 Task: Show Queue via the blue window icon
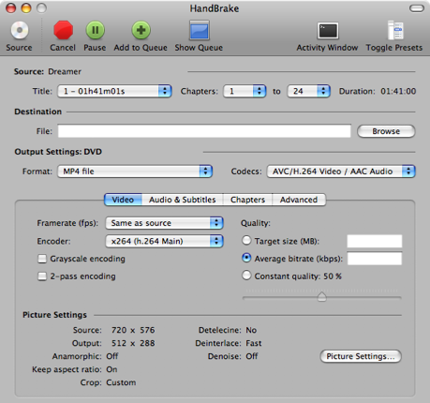[x=200, y=30]
